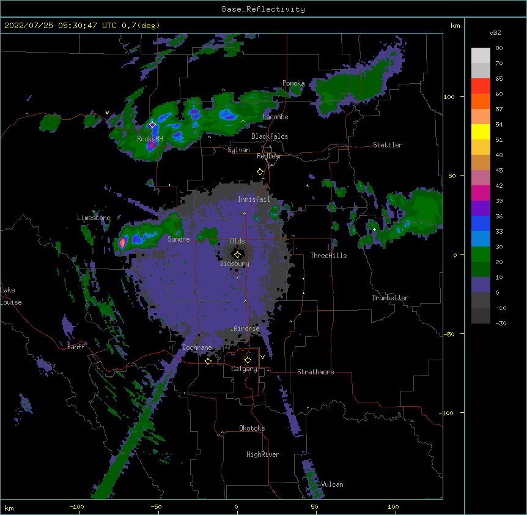
Task: Click the km unit label at bottom left
Action: (9, 508)
